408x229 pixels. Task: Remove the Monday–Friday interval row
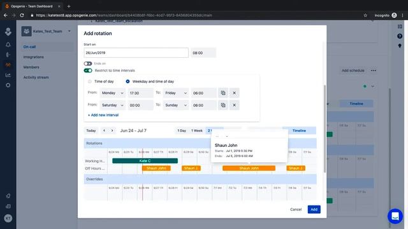[234, 93]
